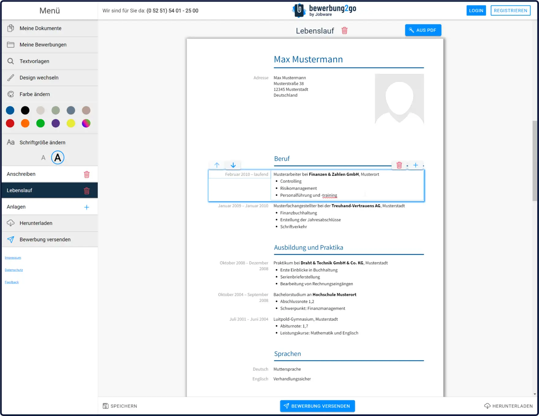Click the Risikomanagement bullet text
539x416 pixels.
pyautogui.click(x=299, y=188)
